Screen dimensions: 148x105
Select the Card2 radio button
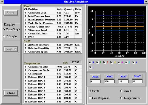point(121,91)
